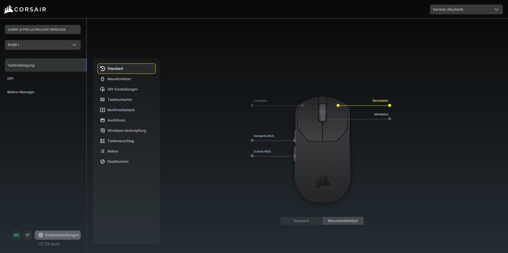Viewport: 508px width, 253px height.
Task: Select the Vorwärts-Klick mouse button label
Action: tap(264, 136)
